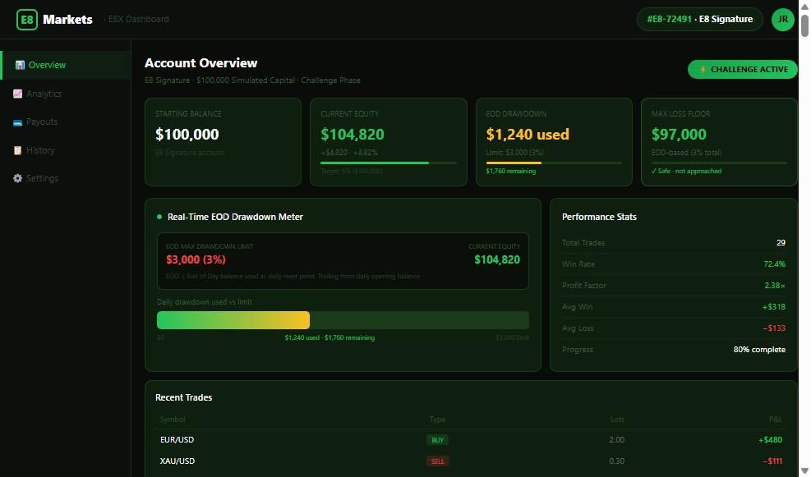811x477 pixels.
Task: Click the Symbol column header
Action: coord(173,419)
